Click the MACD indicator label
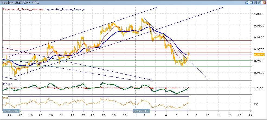 (x=7, y=84)
